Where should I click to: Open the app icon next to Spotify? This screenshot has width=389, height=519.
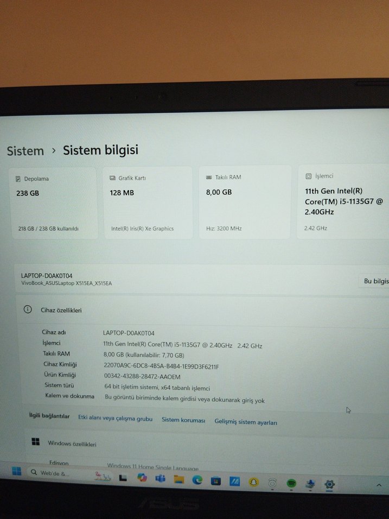310,484
